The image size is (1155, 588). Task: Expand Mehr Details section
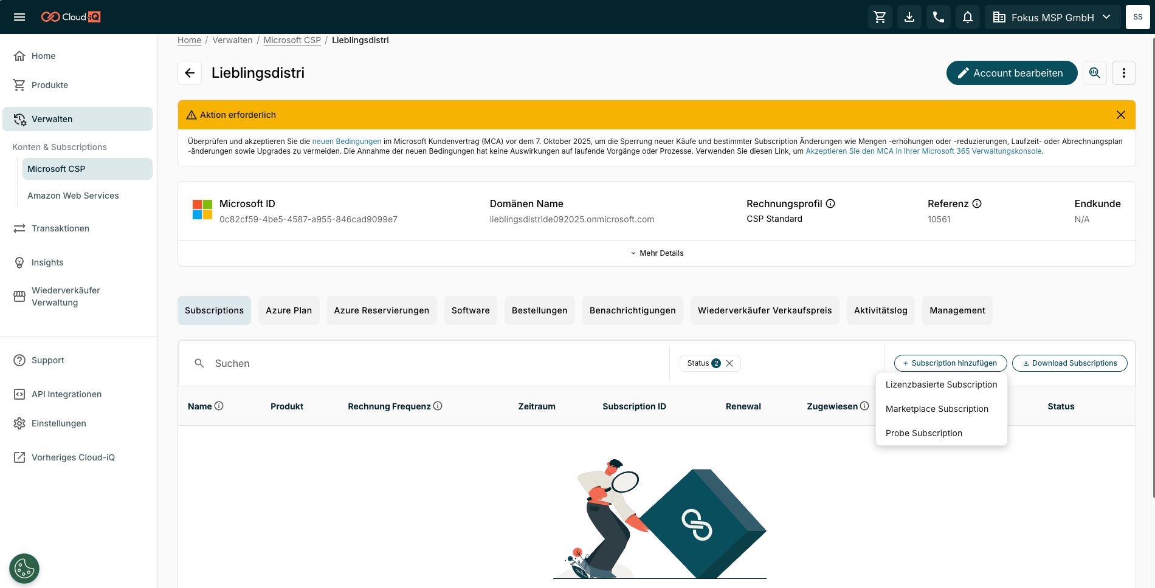pos(657,253)
